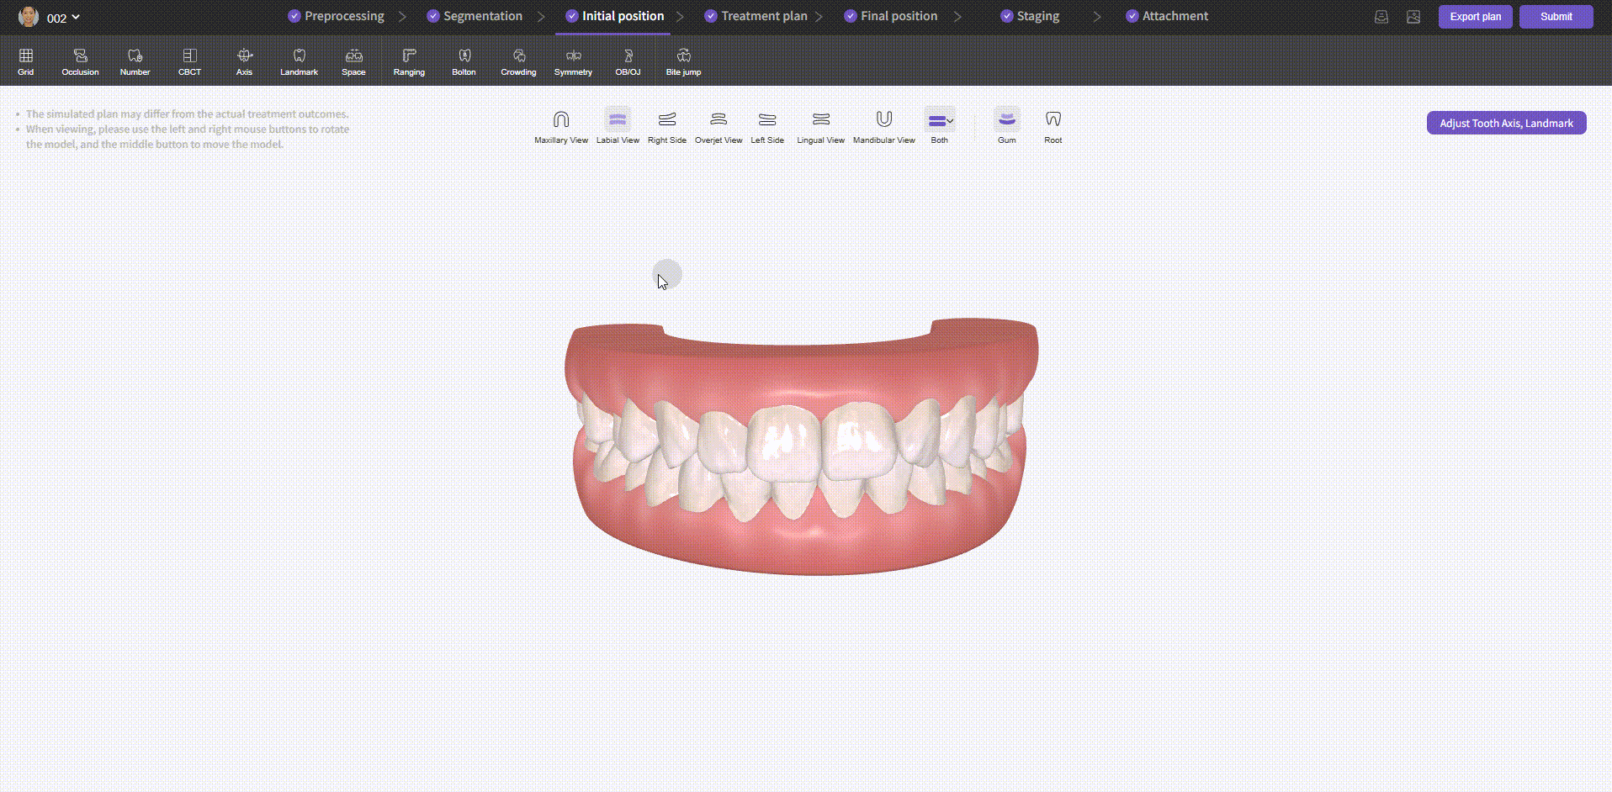This screenshot has width=1612, height=792.
Task: Click the Submit button
Action: coord(1556,17)
